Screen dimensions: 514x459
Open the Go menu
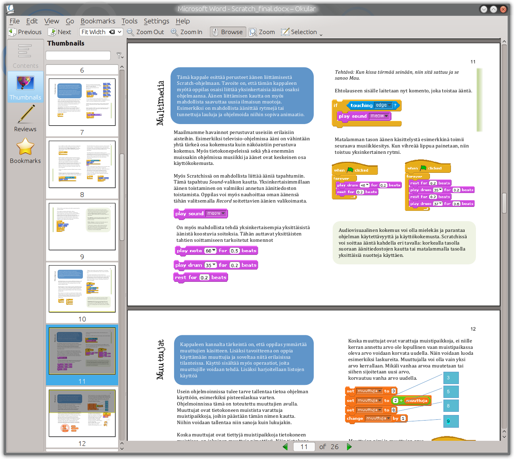coord(70,21)
